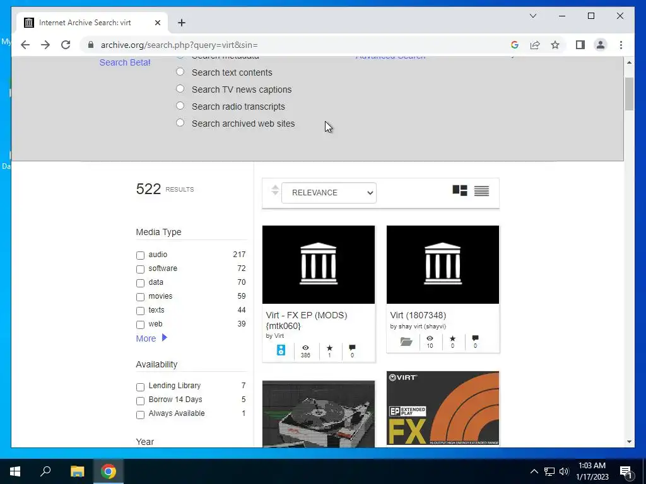
Task: Check the data media type filter
Action: coord(140,283)
